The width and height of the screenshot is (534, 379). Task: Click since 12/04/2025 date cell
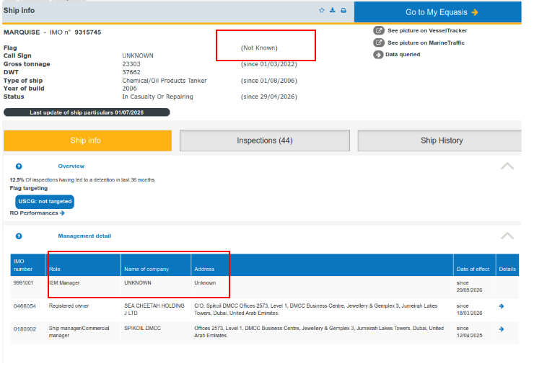469,331
